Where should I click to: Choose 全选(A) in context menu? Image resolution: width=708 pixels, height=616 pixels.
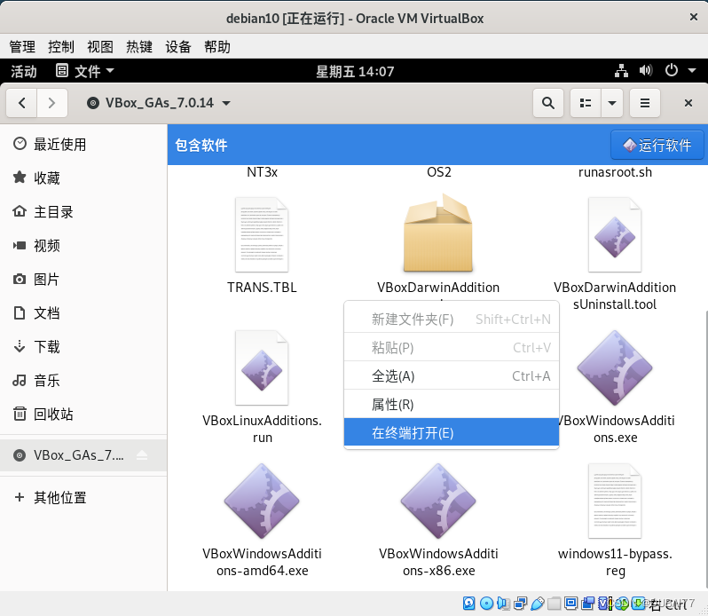(x=452, y=375)
